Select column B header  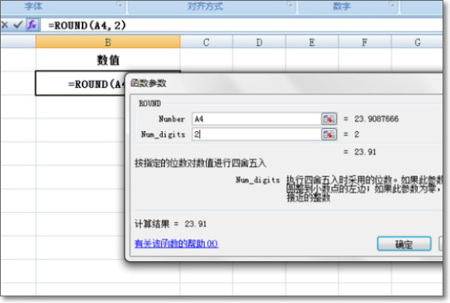pos(108,42)
